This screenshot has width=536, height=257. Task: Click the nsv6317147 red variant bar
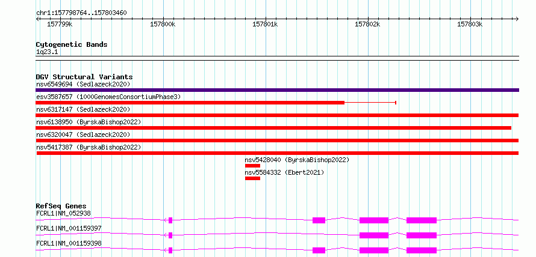277,115
